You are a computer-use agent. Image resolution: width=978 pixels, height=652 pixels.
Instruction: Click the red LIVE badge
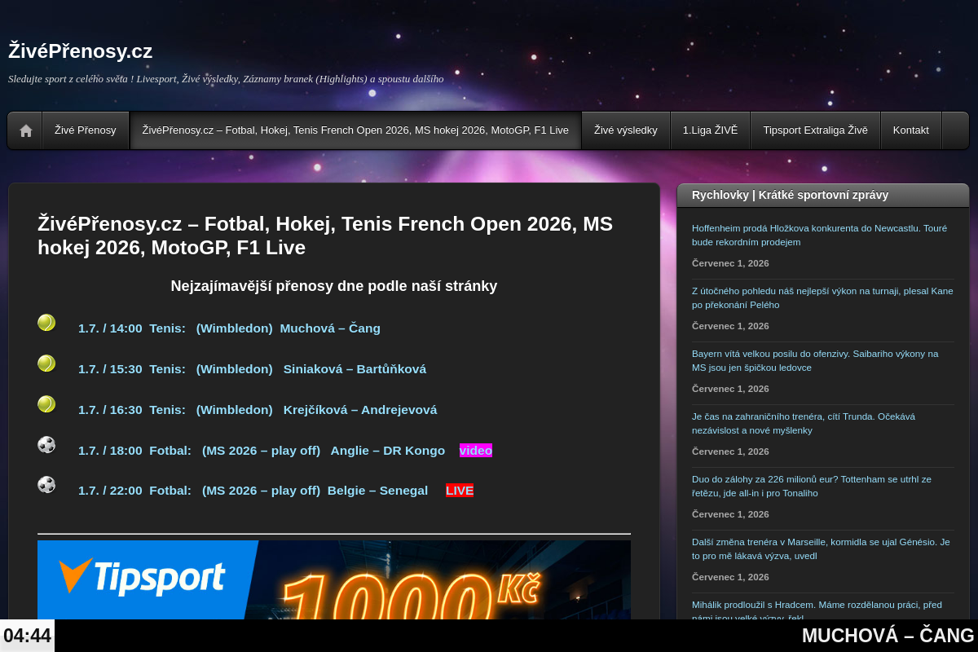point(460,491)
